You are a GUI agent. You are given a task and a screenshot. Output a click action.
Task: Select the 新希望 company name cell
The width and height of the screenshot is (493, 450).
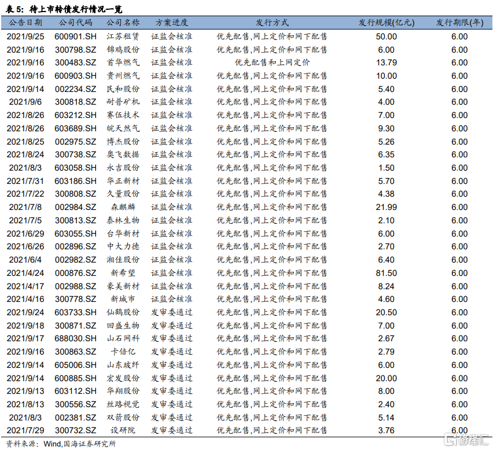(x=123, y=273)
